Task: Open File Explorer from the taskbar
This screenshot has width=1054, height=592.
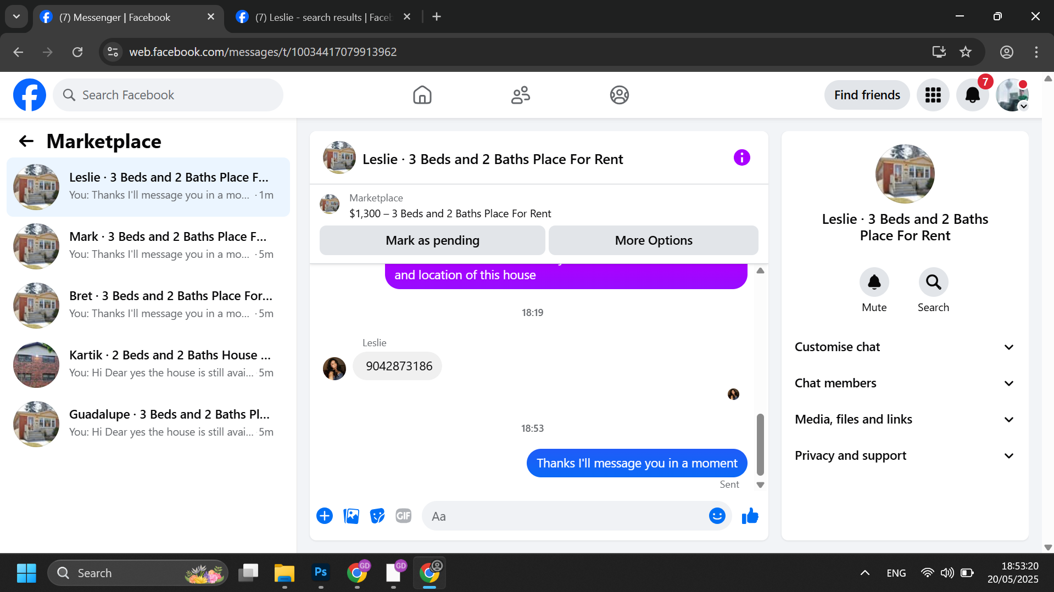Action: tap(285, 573)
